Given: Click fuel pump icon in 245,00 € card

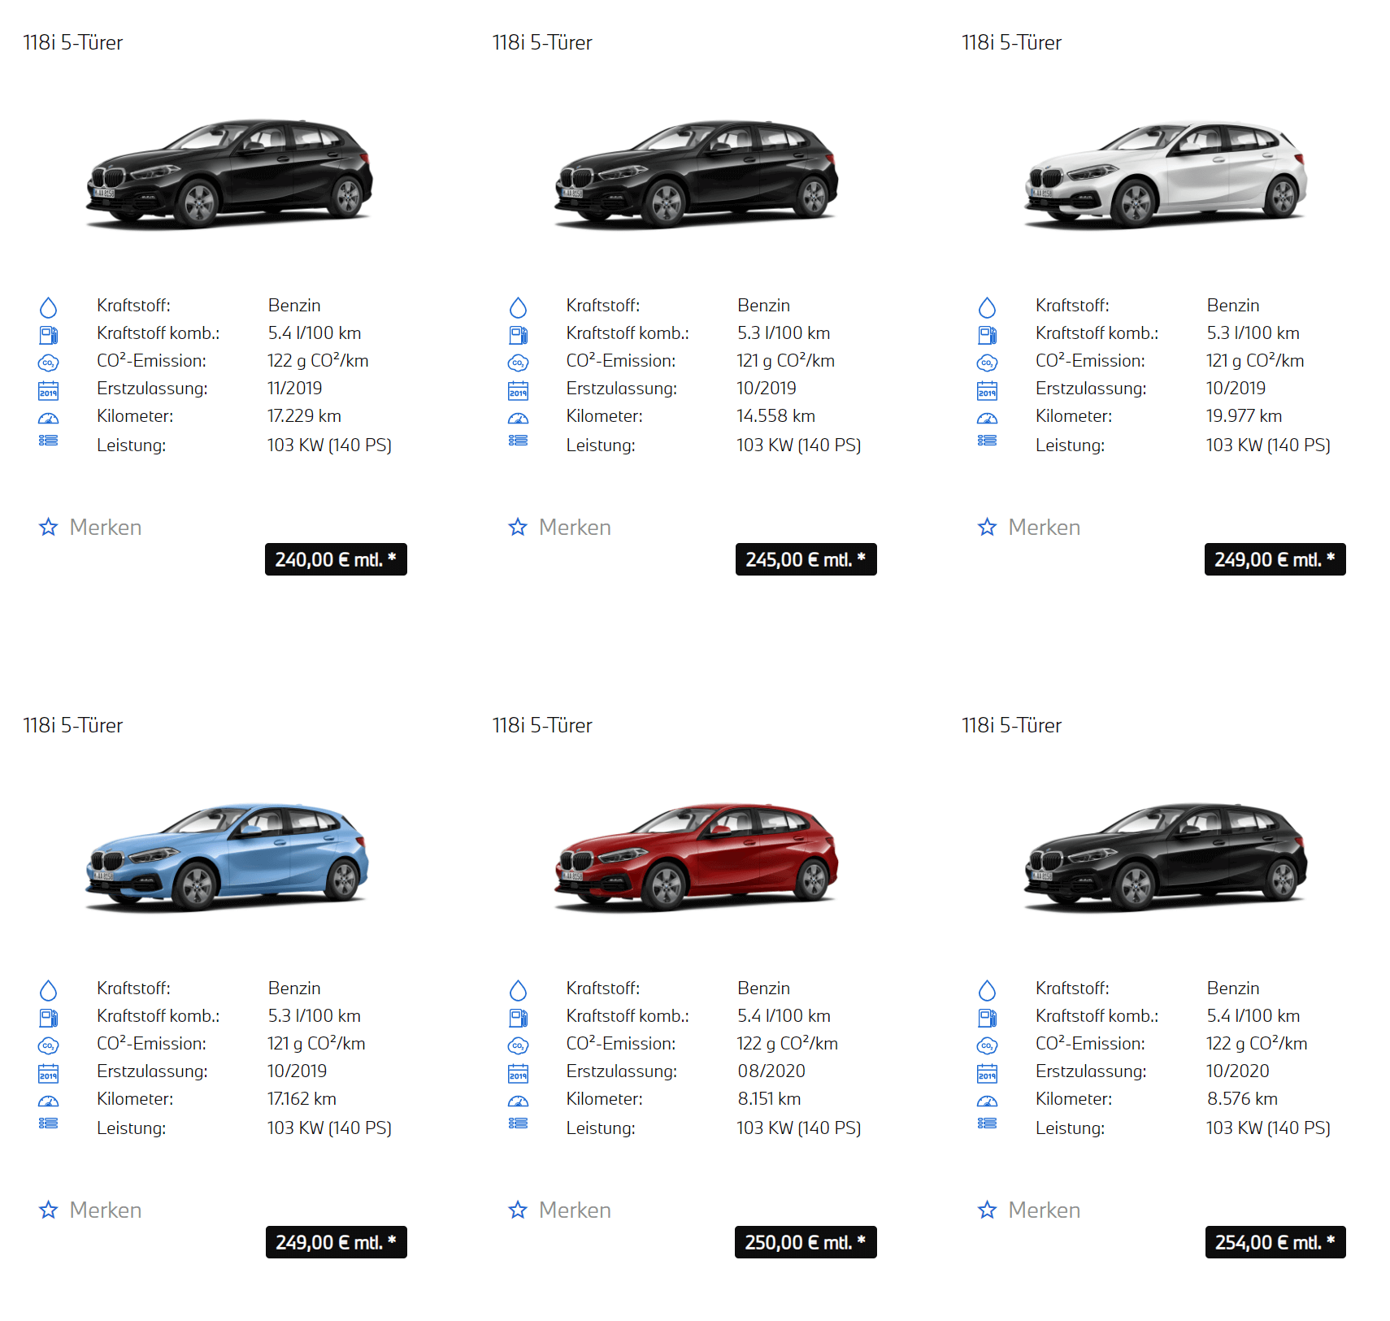Looking at the screenshot, I should (x=518, y=335).
